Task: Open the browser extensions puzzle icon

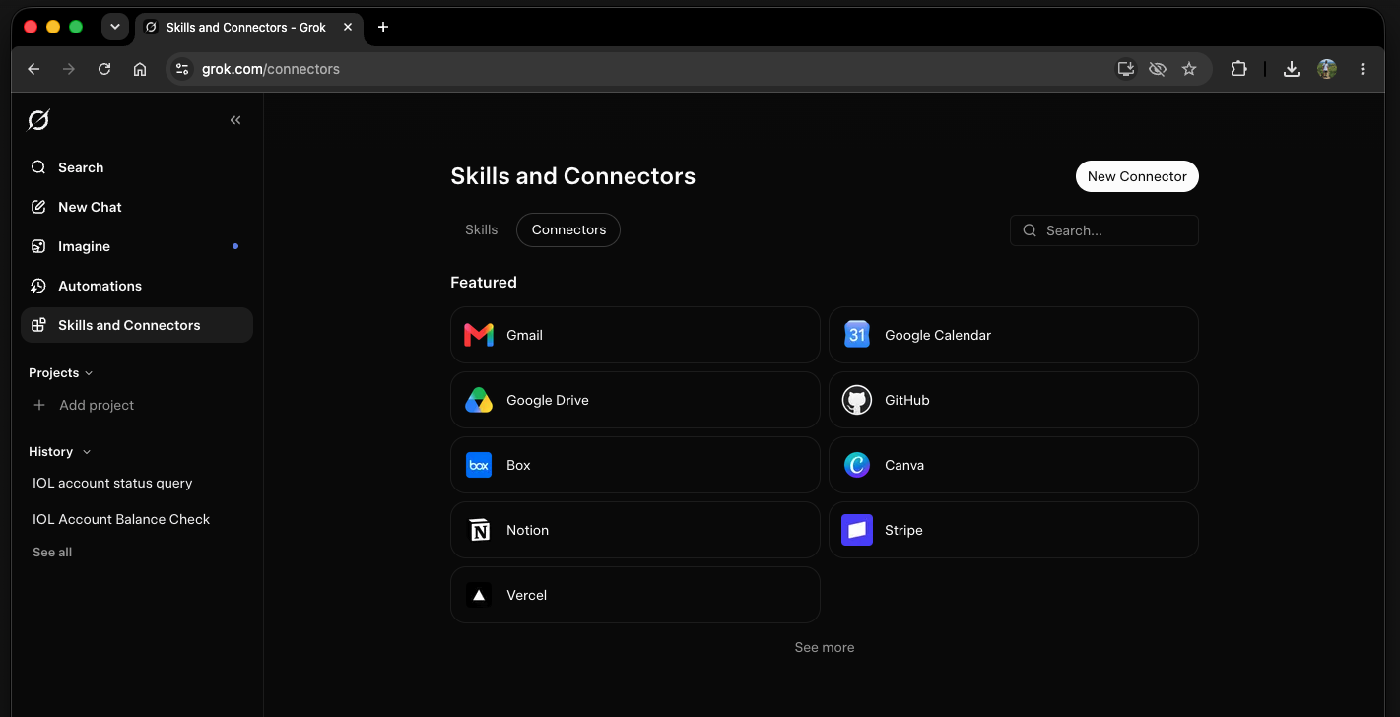Action: tap(1238, 69)
